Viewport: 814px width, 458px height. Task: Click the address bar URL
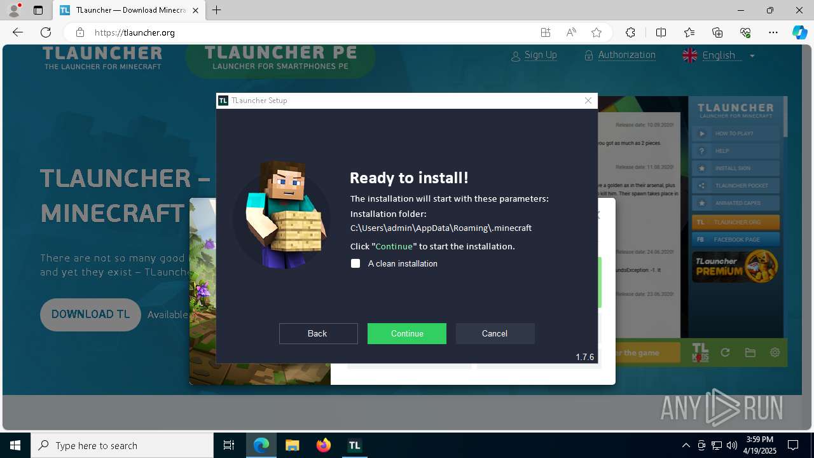click(x=135, y=32)
